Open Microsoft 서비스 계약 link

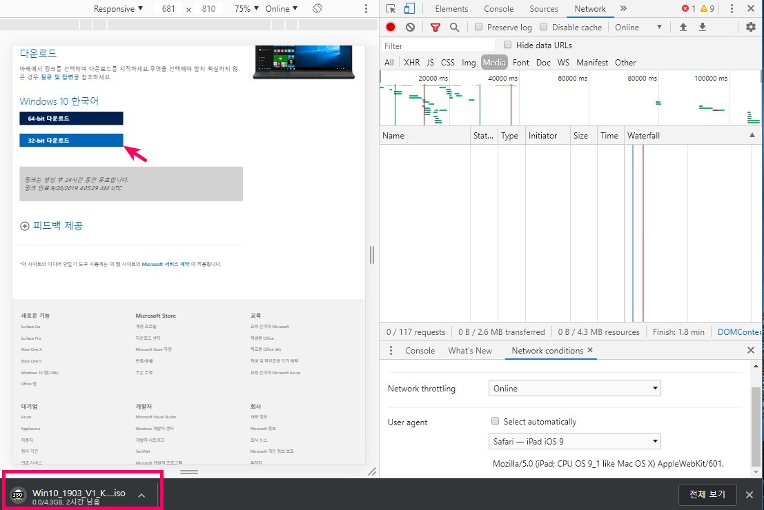tap(165, 264)
